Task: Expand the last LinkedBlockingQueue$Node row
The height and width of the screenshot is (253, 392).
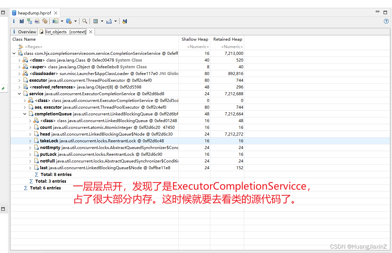Action: tap(30, 168)
